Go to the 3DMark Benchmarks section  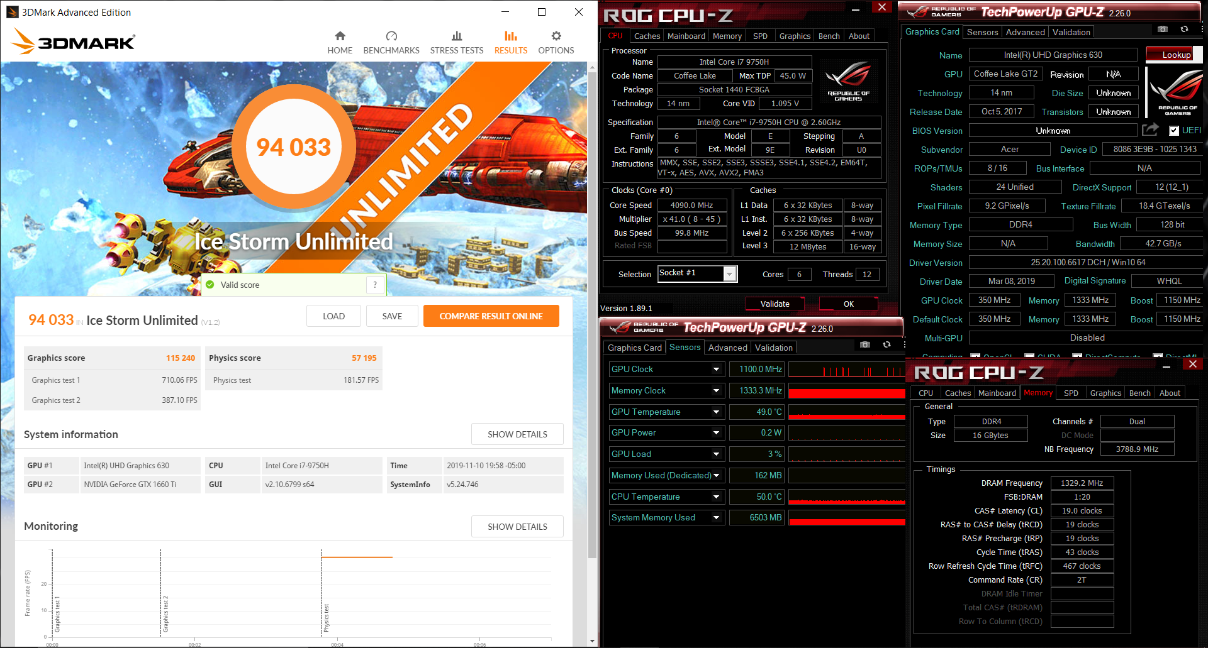(x=391, y=43)
